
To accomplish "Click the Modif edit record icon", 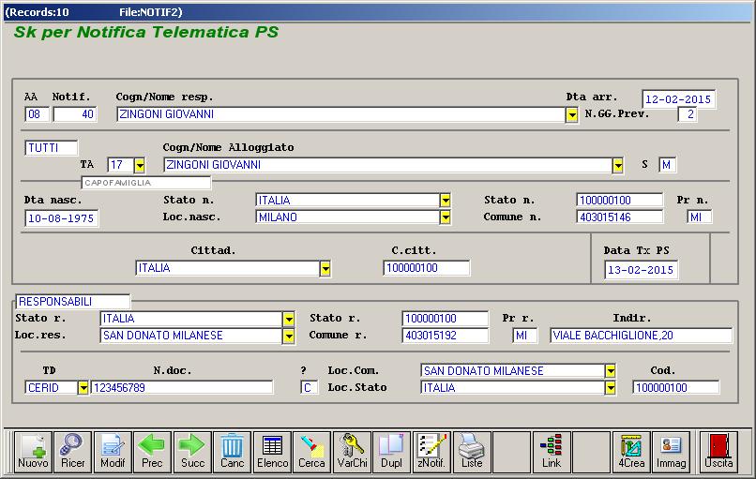I will (x=113, y=451).
